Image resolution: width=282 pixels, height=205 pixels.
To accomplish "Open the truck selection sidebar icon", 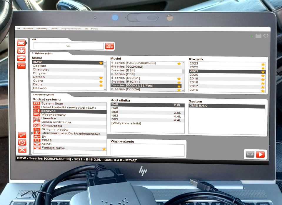I will click(21, 51).
